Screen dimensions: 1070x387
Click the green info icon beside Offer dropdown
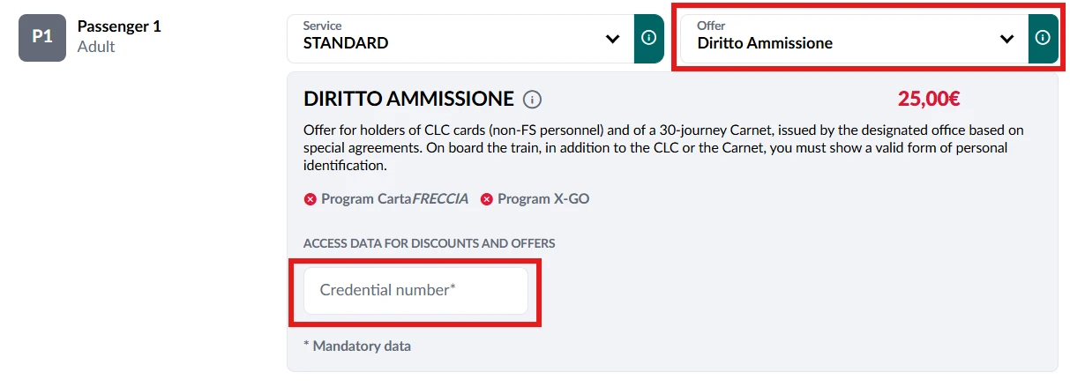(1043, 39)
